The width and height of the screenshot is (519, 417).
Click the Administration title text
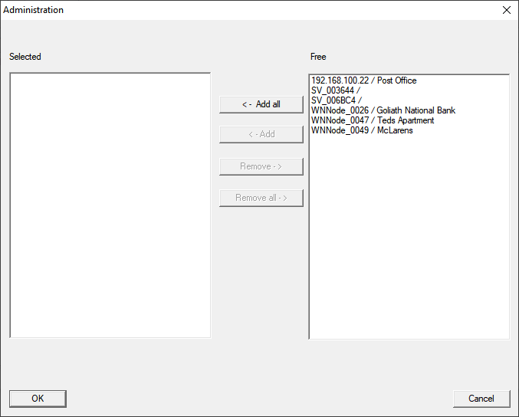coord(34,10)
